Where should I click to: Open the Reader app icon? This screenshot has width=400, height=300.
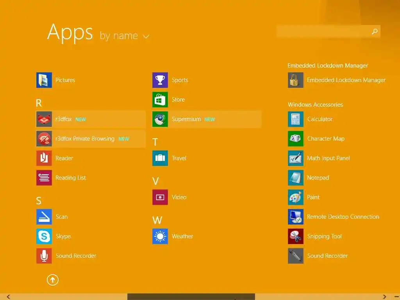tap(44, 158)
